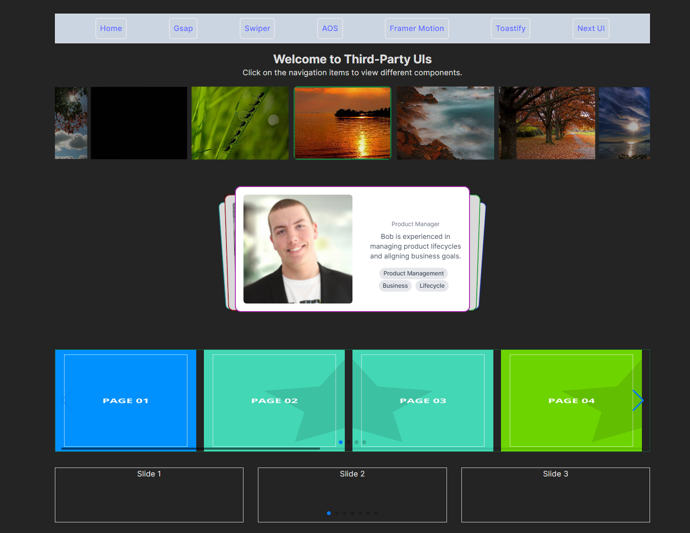Screen dimensions: 690x533
Task: Click the green grass ants thumbnail
Action: (x=240, y=123)
